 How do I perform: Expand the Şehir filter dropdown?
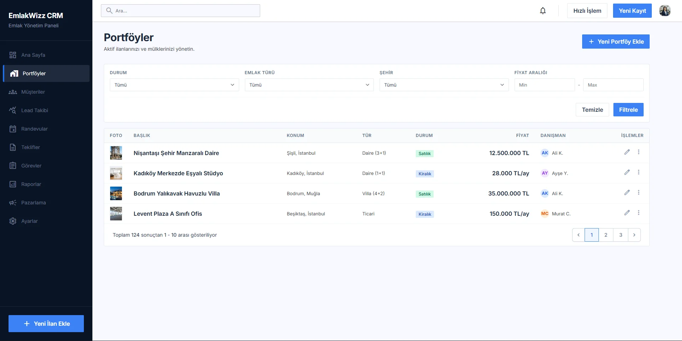tap(444, 85)
